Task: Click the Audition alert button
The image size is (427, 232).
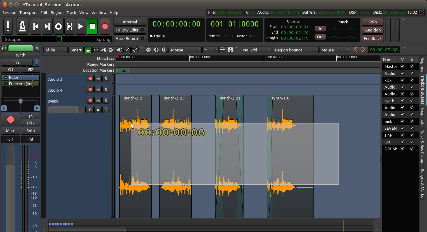Action: tap(373, 30)
